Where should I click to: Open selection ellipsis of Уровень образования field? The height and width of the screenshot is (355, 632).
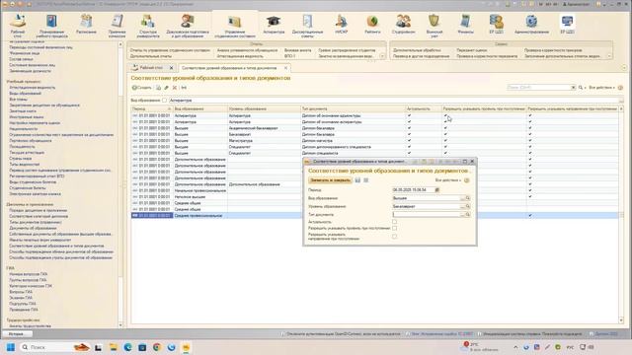tap(462, 206)
